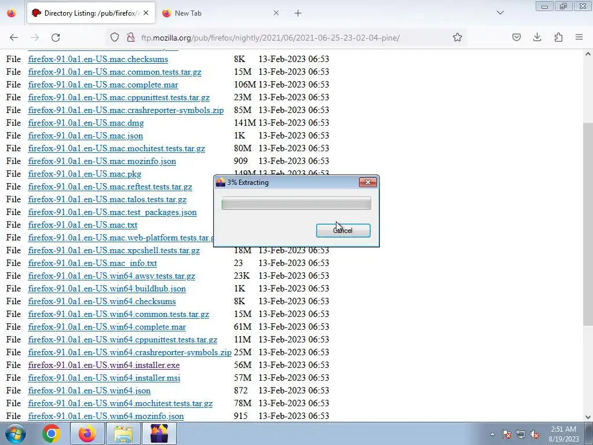Open firefox-91.0a1.en-US.win64.mozinfo.json link

pos(106,416)
